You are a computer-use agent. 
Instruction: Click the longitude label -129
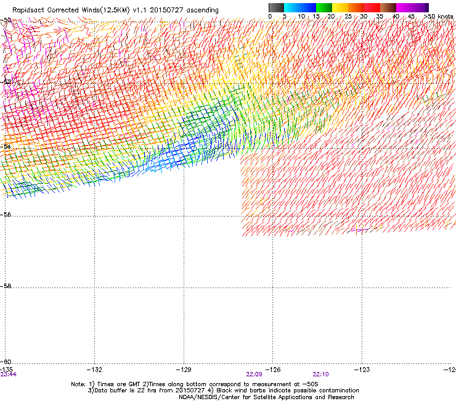184,370
